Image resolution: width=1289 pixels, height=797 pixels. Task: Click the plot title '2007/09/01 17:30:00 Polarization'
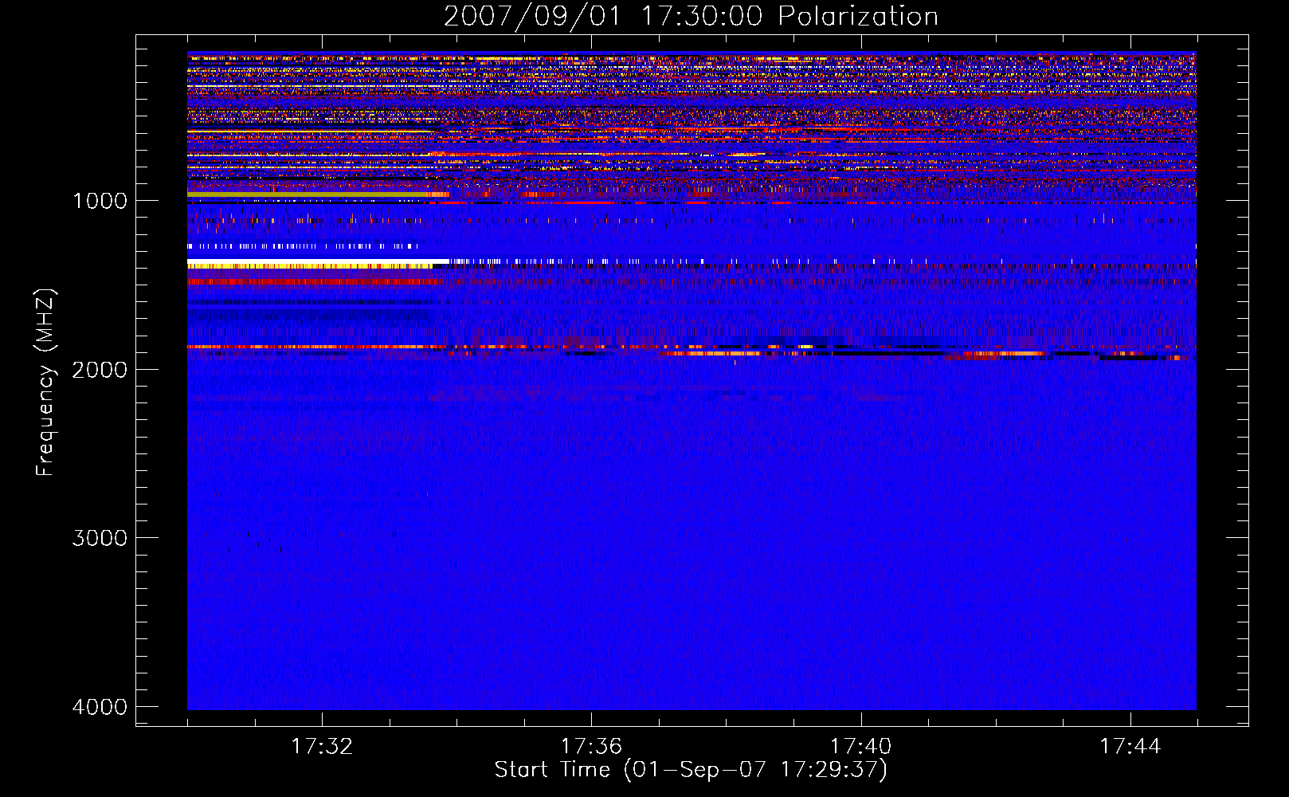(x=691, y=16)
